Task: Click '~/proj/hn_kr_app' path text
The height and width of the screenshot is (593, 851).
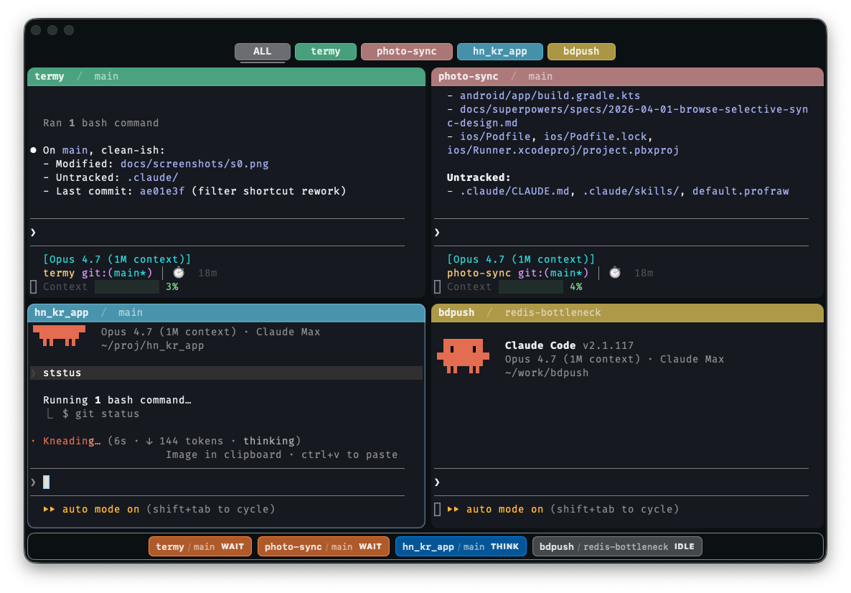Action: [x=153, y=346]
